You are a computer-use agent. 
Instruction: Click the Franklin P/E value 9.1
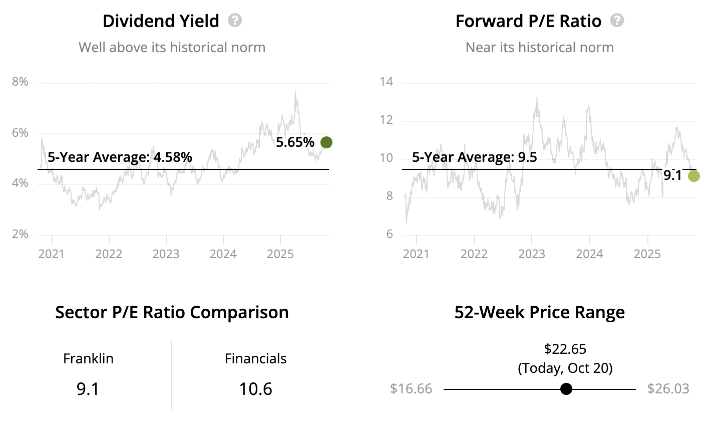88,389
